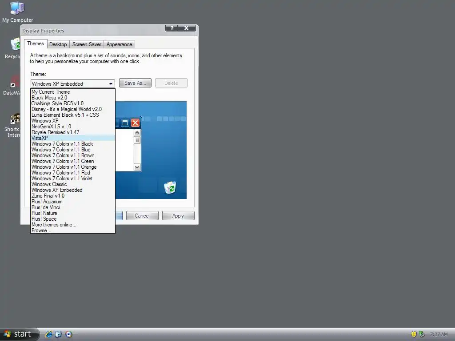Click the network connection tray icon

coord(422,334)
